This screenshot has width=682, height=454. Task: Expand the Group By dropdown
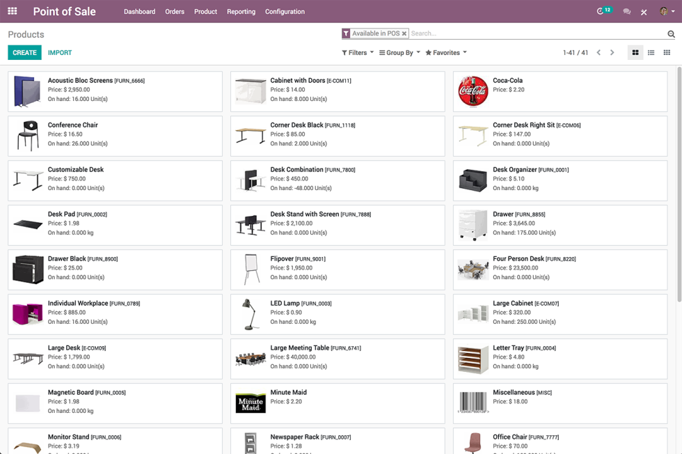point(399,52)
